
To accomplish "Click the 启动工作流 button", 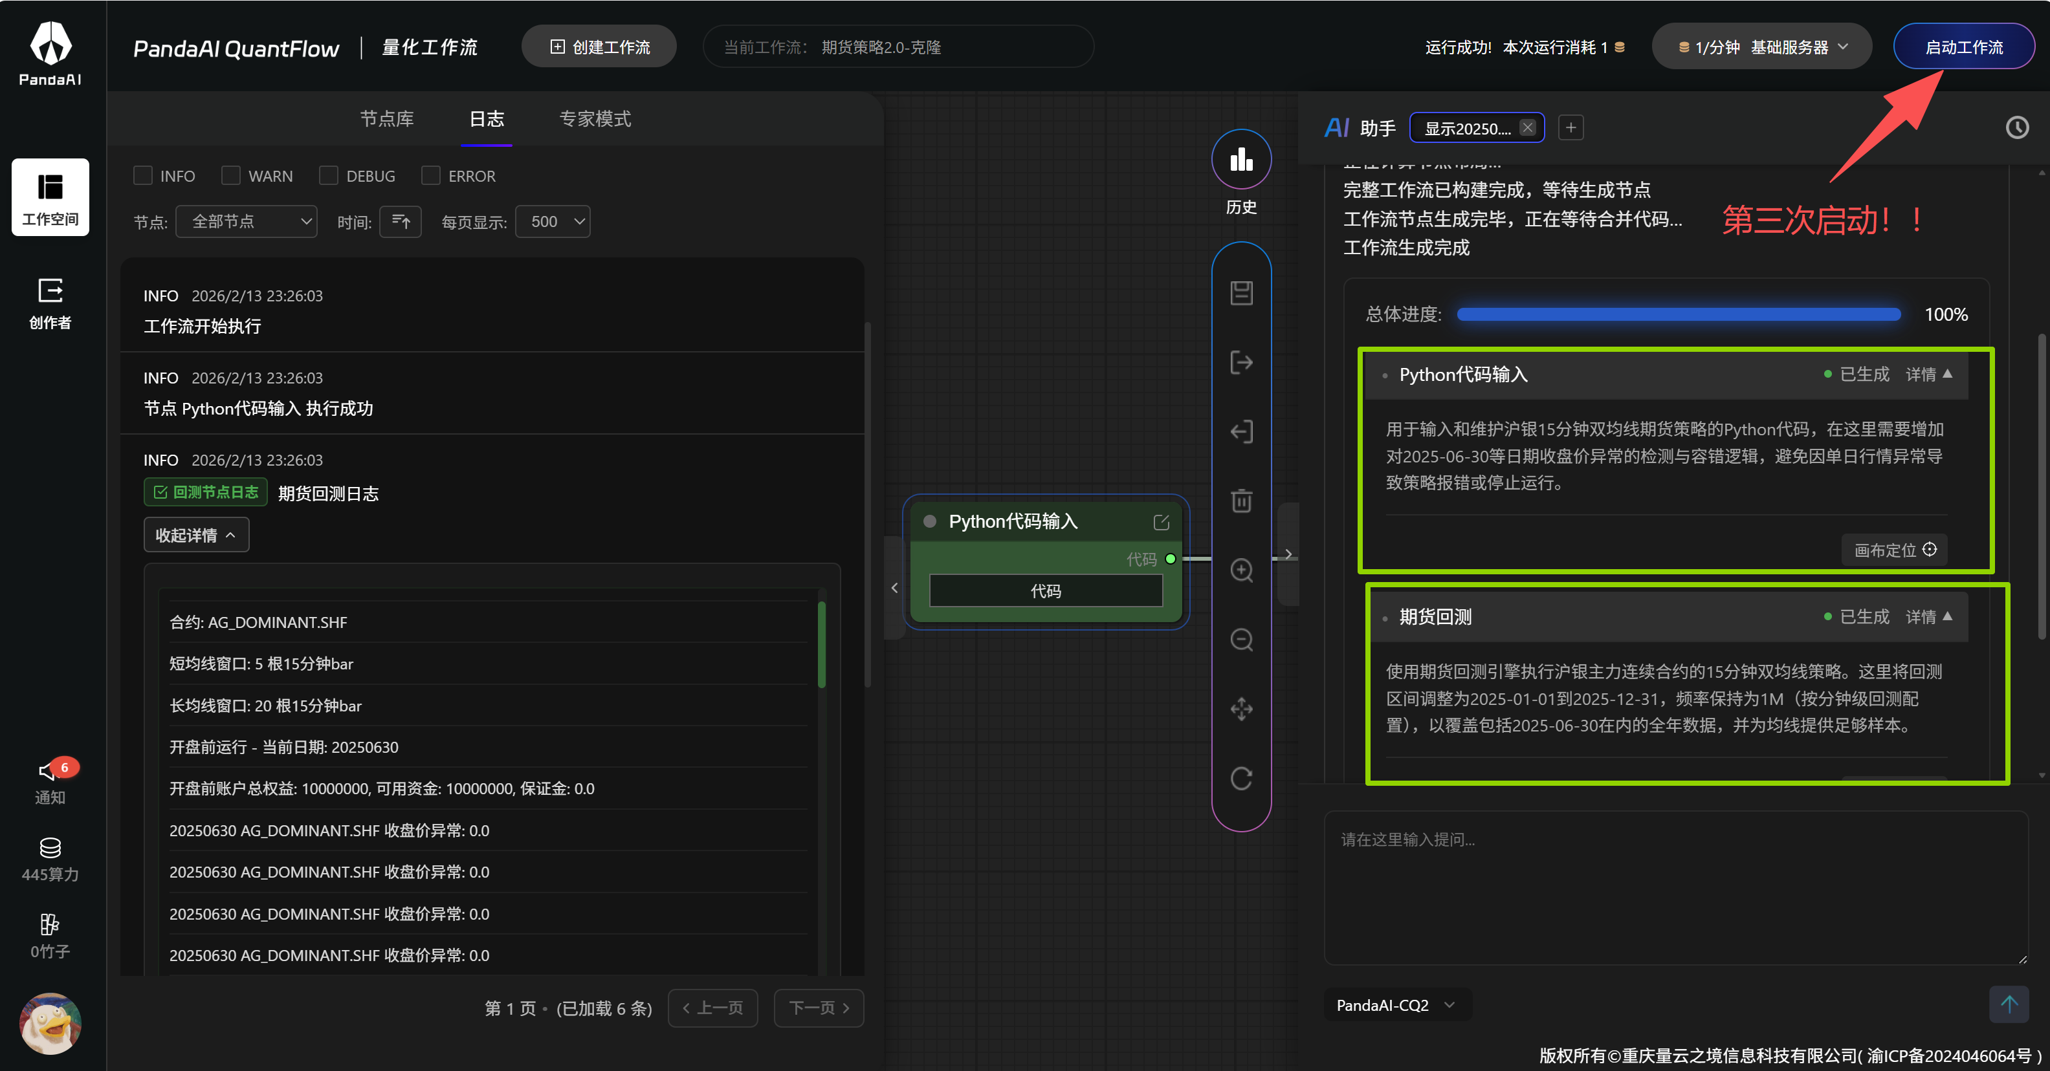I will click(x=1964, y=47).
